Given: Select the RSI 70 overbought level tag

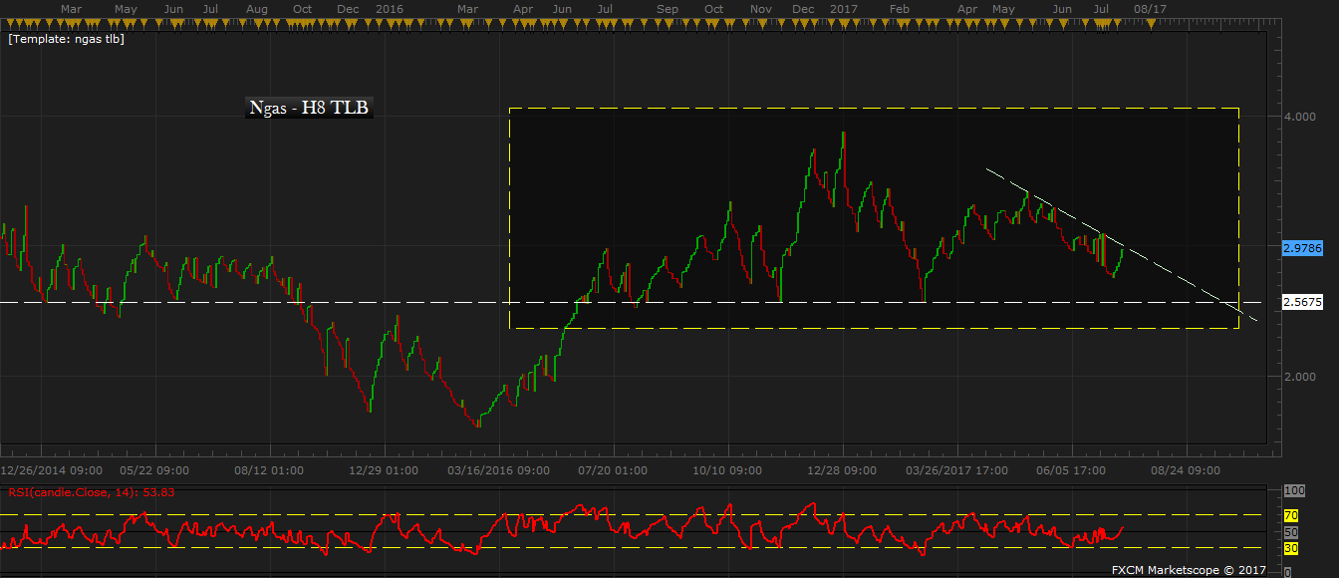Looking at the screenshot, I should point(1289,515).
